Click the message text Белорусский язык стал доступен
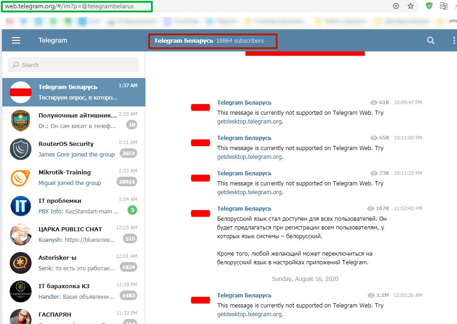The image size is (457, 324). point(301,228)
